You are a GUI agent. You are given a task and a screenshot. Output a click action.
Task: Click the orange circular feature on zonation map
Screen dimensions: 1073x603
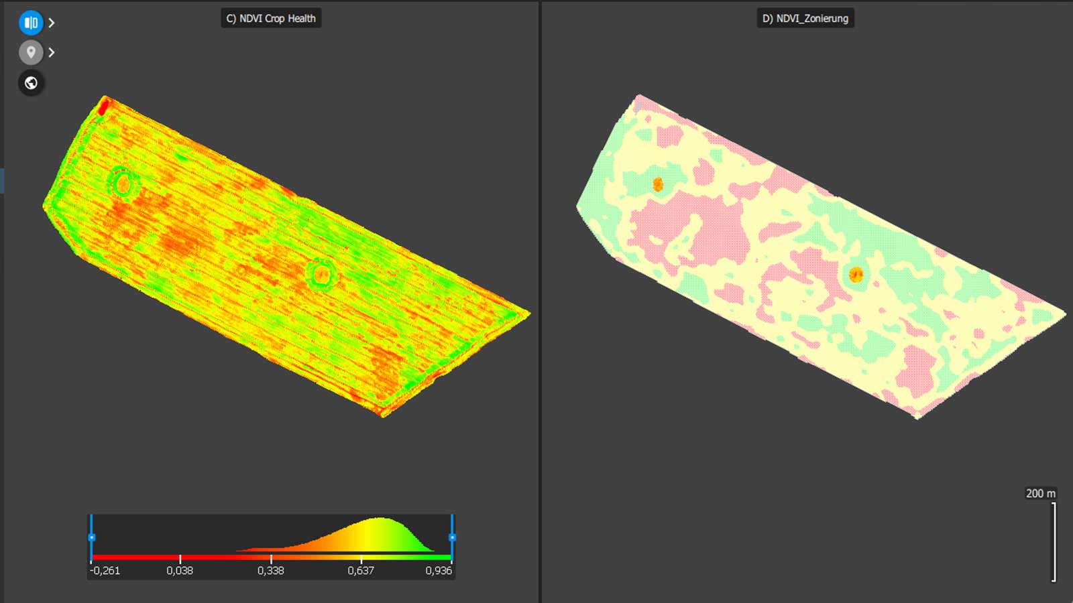856,273
